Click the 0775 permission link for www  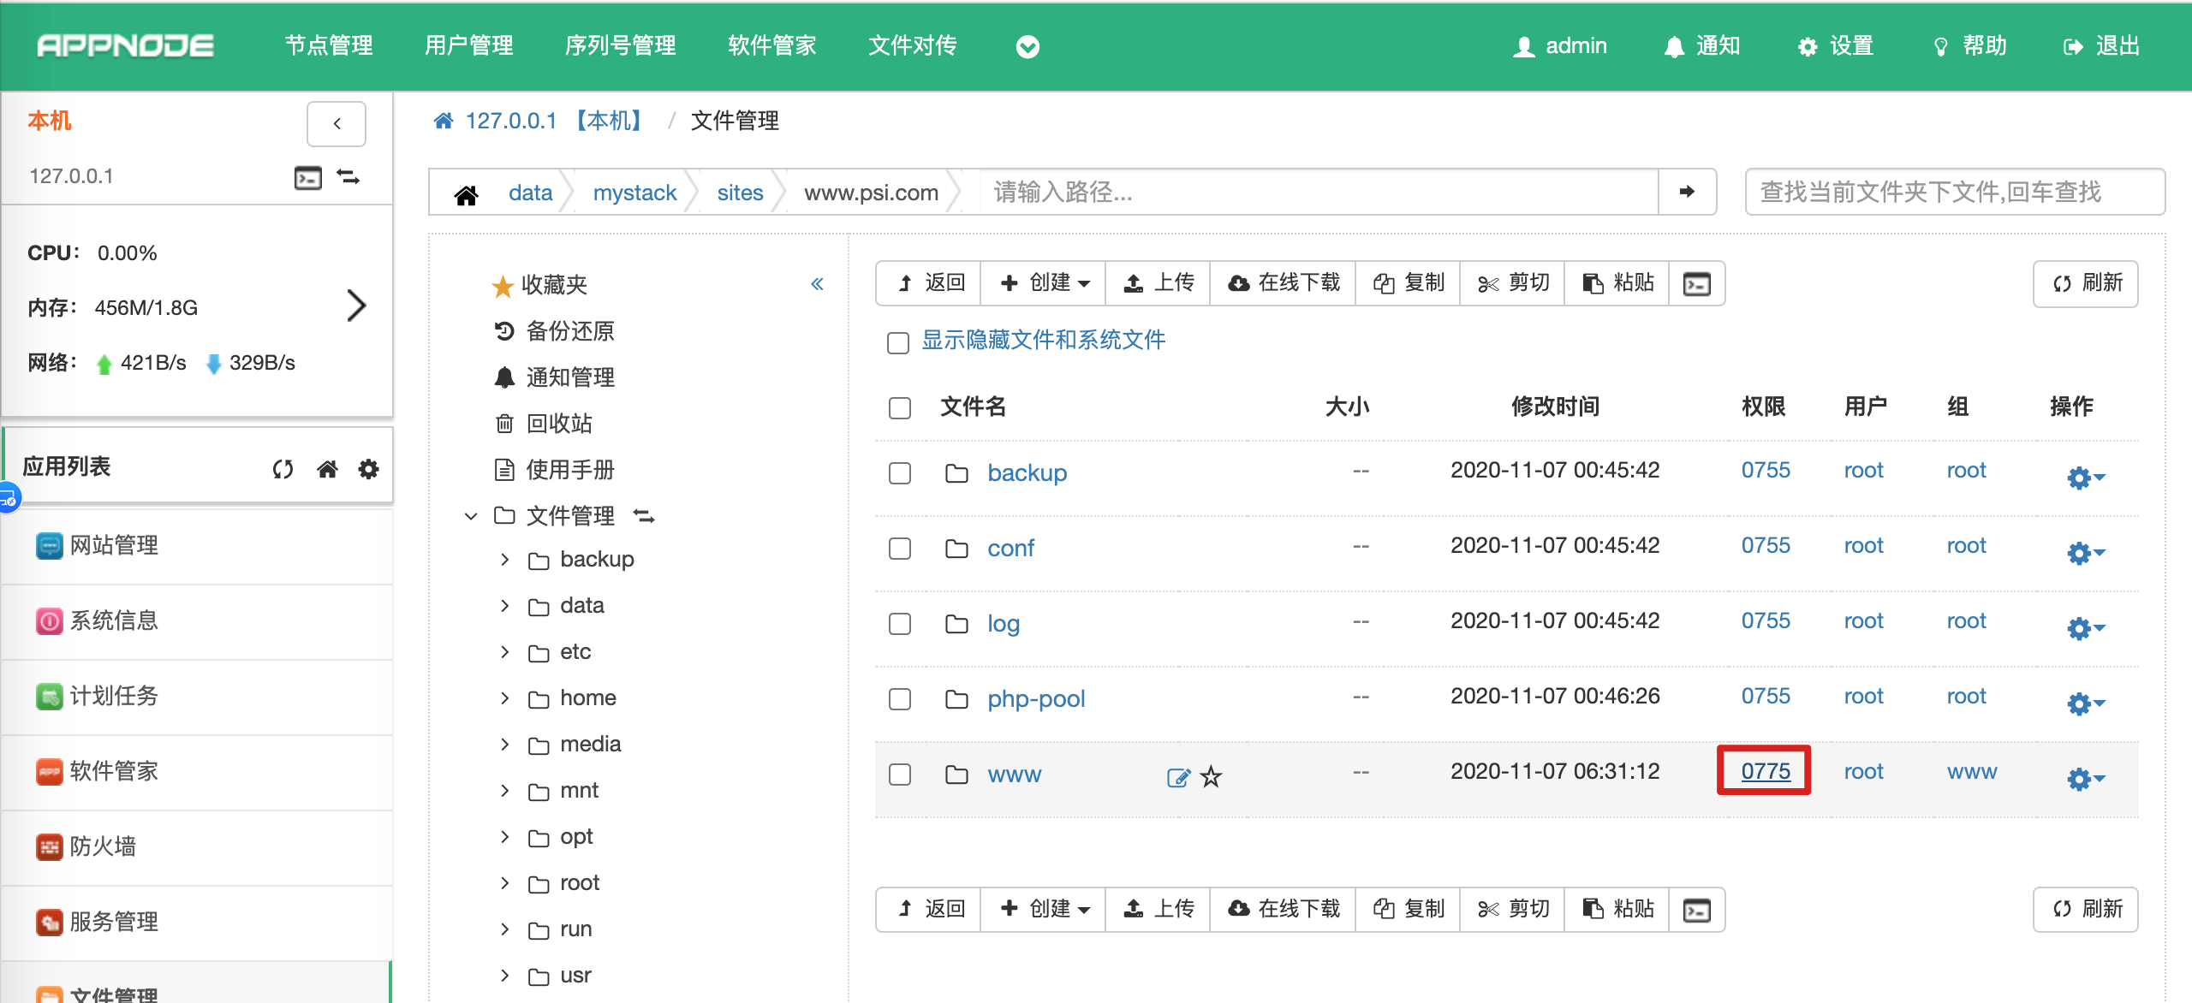point(1765,771)
